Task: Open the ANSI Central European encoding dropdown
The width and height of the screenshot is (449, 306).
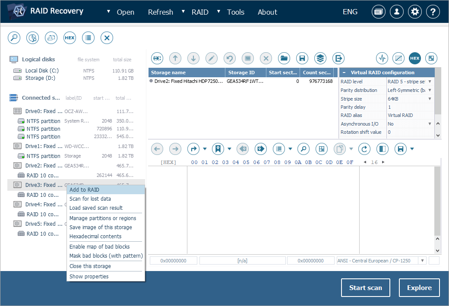Action: (x=422, y=261)
